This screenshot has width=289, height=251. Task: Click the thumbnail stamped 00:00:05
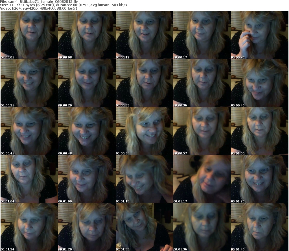pyautogui.click(x=29, y=35)
